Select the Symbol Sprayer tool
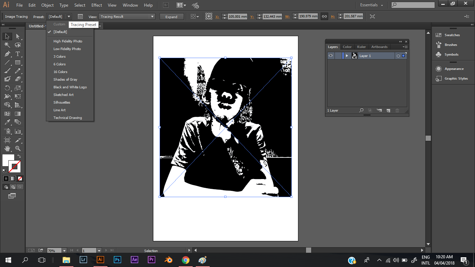The width and height of the screenshot is (475, 267). tap(7, 131)
